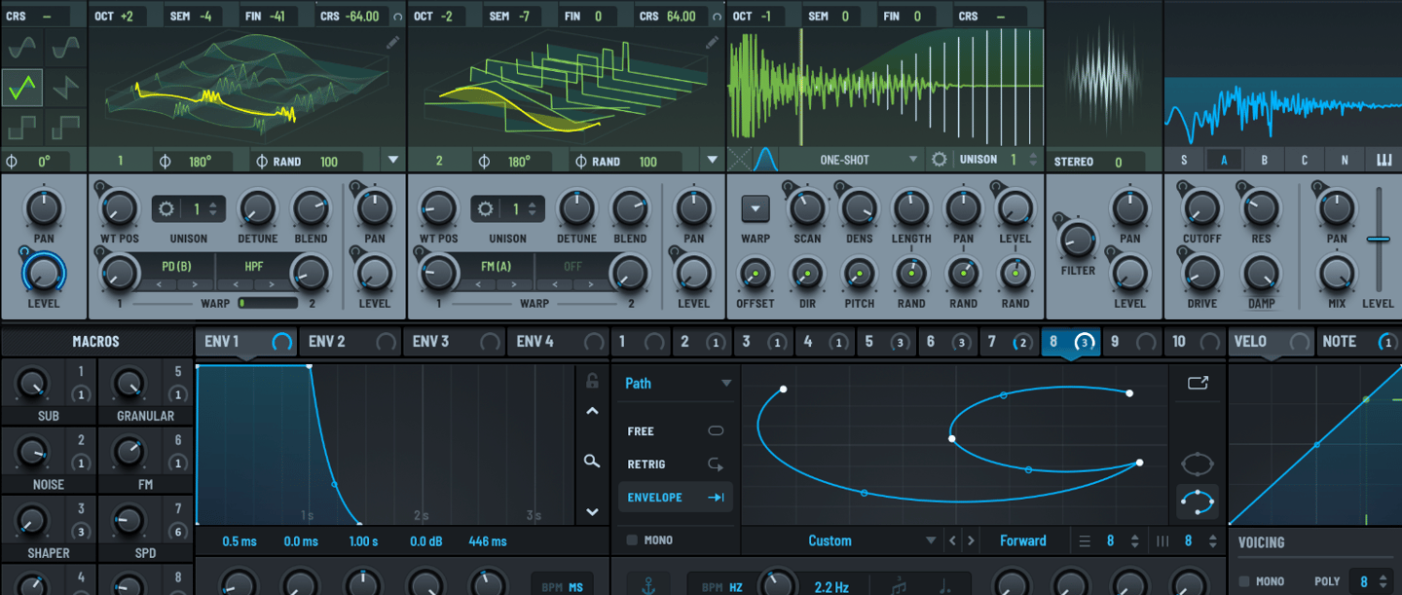Select FREE LFO trigger mode
Image resolution: width=1402 pixels, height=595 pixels.
click(676, 431)
